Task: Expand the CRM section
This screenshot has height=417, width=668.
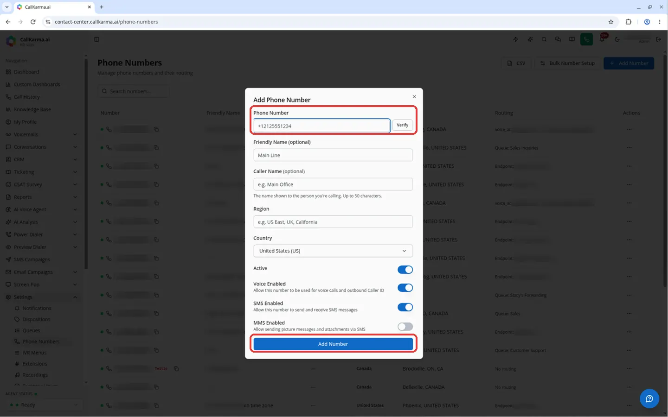Action: click(x=42, y=159)
